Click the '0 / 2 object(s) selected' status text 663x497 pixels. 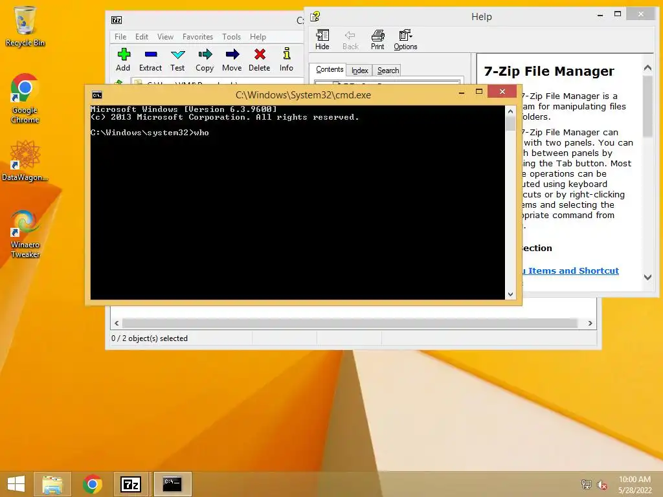pyautogui.click(x=150, y=338)
